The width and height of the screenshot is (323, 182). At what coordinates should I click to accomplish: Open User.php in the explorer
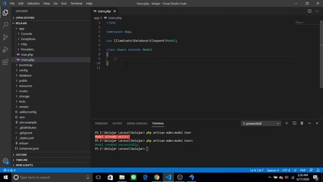[51, 55]
